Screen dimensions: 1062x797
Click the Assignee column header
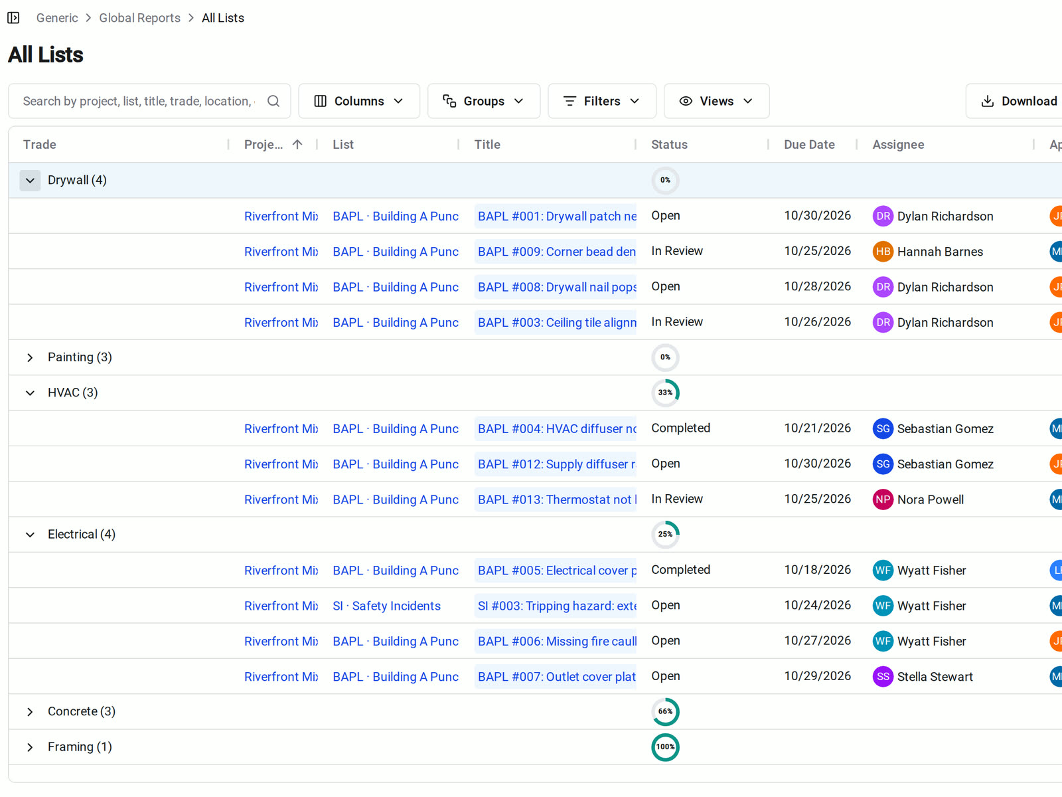point(898,144)
